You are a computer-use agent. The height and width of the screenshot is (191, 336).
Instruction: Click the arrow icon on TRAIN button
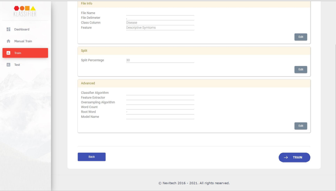pyautogui.click(x=286, y=157)
